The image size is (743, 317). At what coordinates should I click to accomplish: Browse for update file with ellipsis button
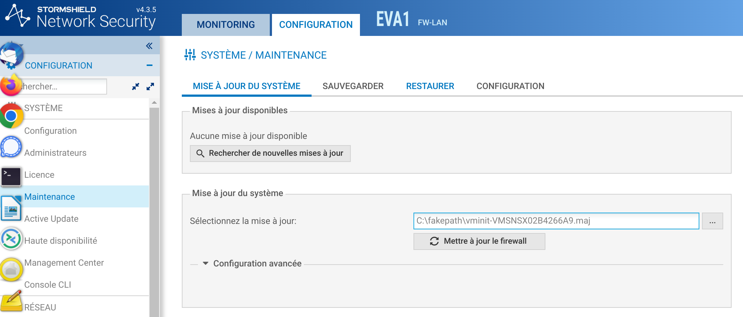(712, 221)
